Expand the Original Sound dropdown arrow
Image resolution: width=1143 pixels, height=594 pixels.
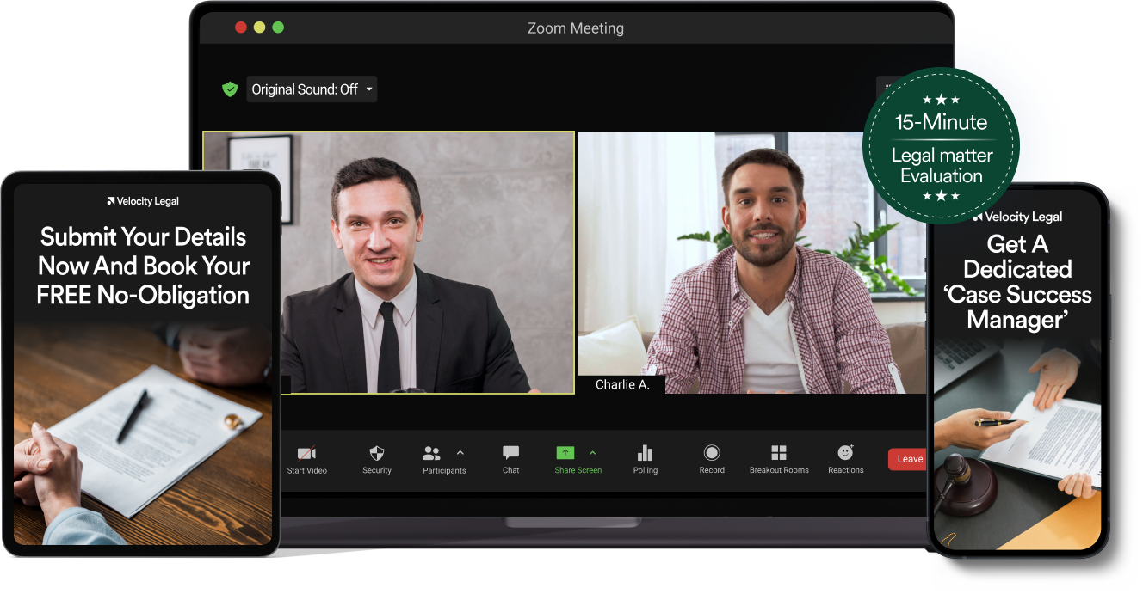tap(369, 89)
